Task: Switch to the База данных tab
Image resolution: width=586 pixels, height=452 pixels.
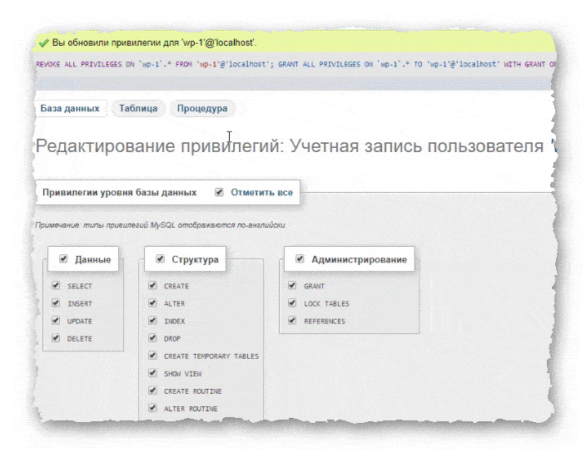Action: pos(70,108)
